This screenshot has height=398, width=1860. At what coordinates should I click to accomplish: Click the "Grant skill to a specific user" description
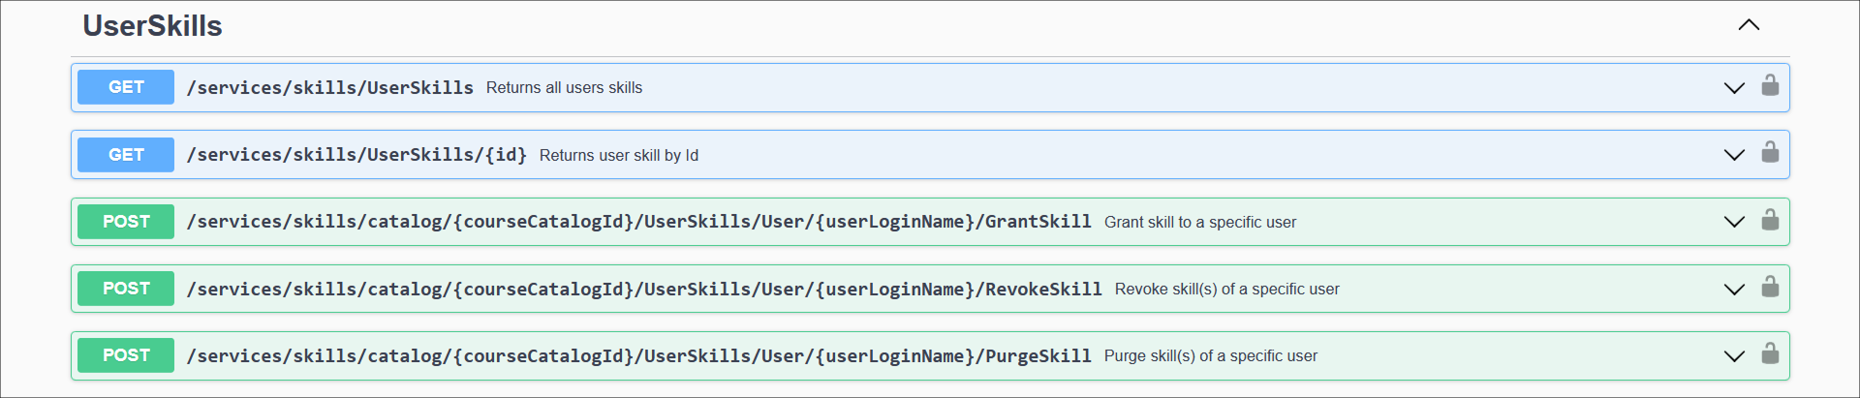(x=1199, y=223)
